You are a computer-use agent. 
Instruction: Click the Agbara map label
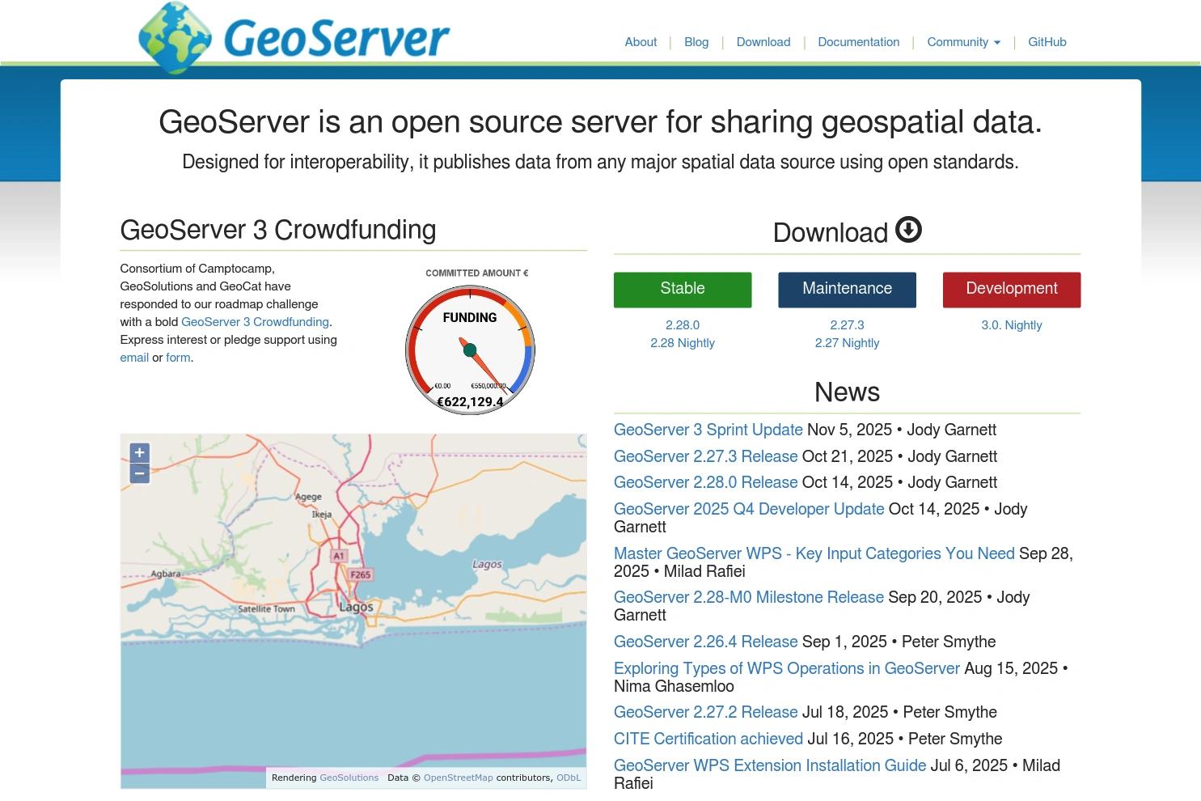point(166,574)
